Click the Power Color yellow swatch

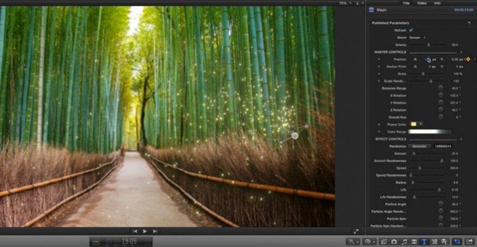pos(414,124)
